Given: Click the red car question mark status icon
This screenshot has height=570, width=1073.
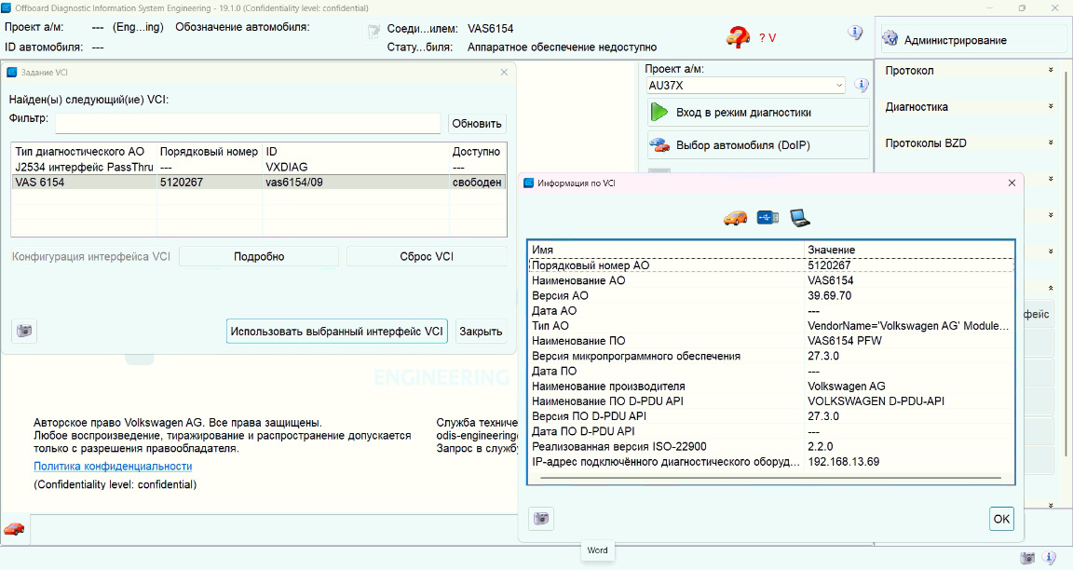Looking at the screenshot, I should click(738, 36).
